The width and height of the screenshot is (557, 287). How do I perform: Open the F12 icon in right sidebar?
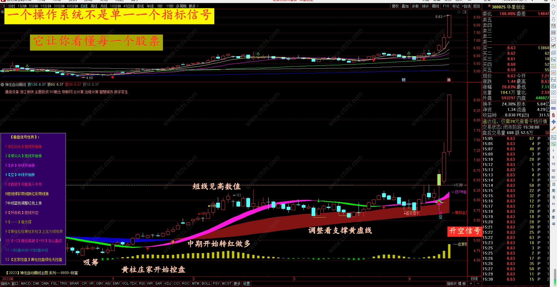tap(553, 79)
